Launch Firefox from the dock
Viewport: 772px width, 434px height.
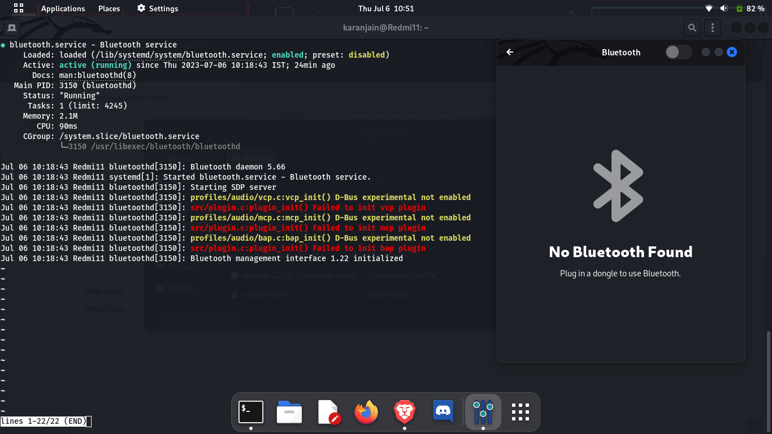(366, 412)
